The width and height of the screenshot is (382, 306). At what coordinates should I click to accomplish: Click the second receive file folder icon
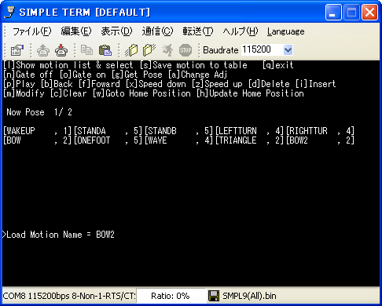tap(149, 50)
